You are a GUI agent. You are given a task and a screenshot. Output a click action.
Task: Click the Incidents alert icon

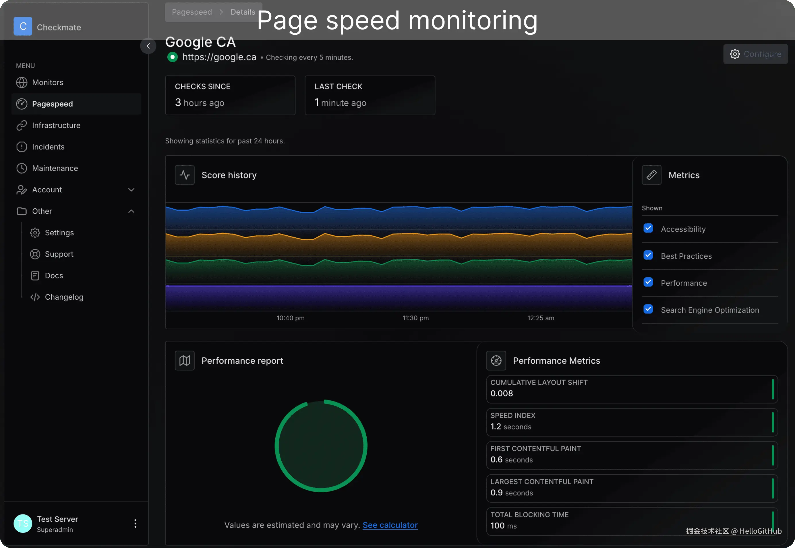[22, 147]
